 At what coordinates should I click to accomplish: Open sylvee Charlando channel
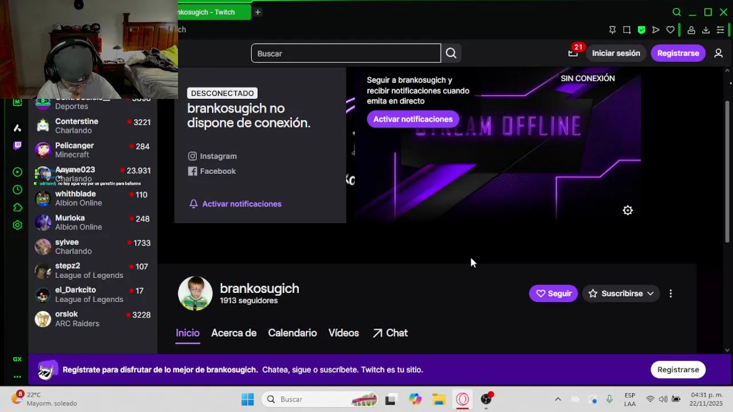[x=93, y=247]
